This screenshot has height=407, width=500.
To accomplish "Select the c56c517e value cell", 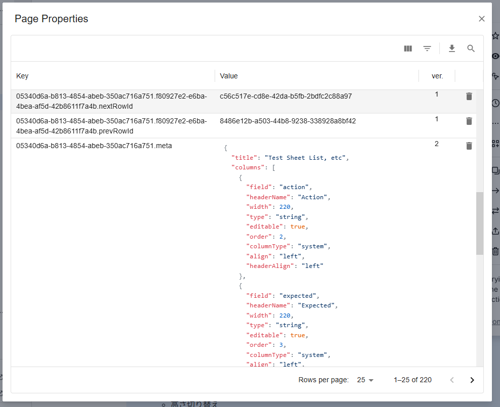I will (286, 96).
